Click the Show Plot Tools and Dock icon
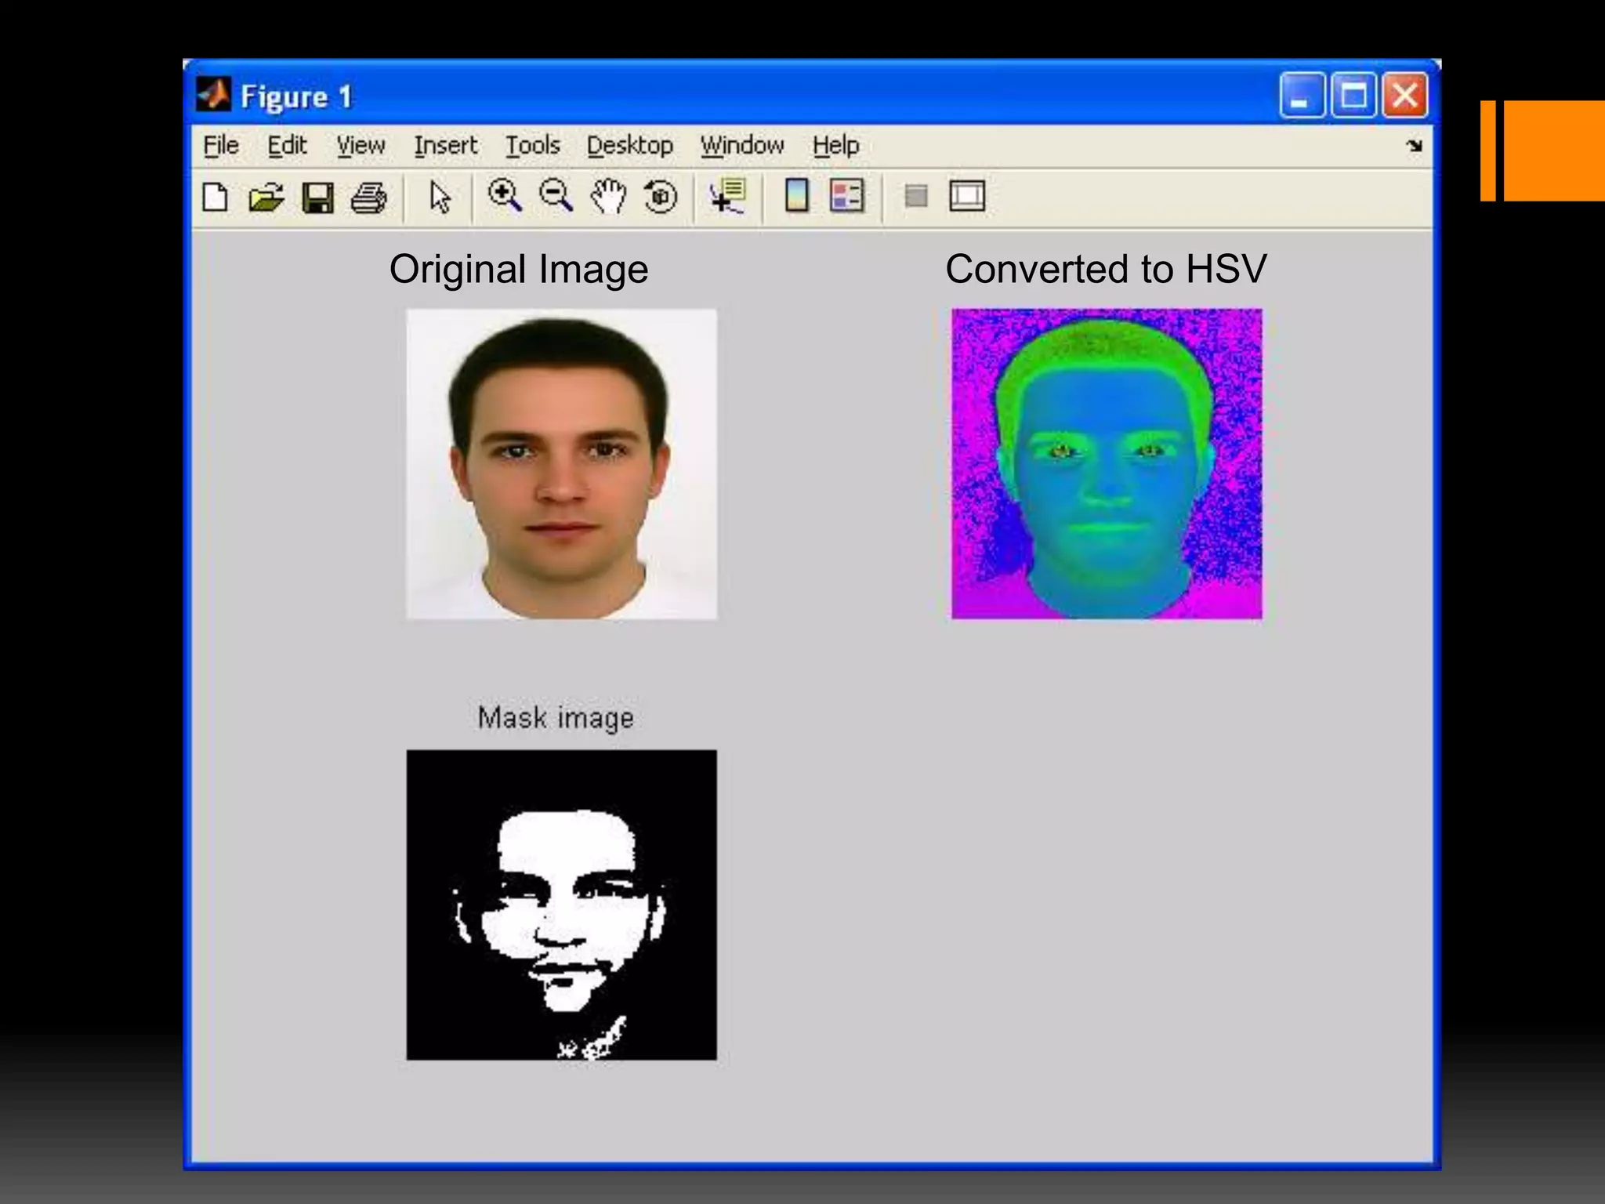This screenshot has width=1605, height=1204. 967,196
